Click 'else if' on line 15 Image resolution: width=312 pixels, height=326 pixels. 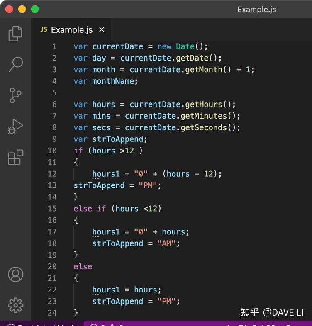pos(90,209)
